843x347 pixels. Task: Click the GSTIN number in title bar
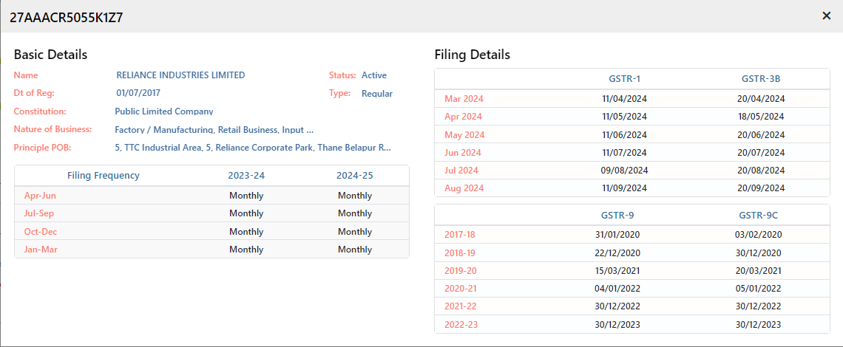coord(66,17)
